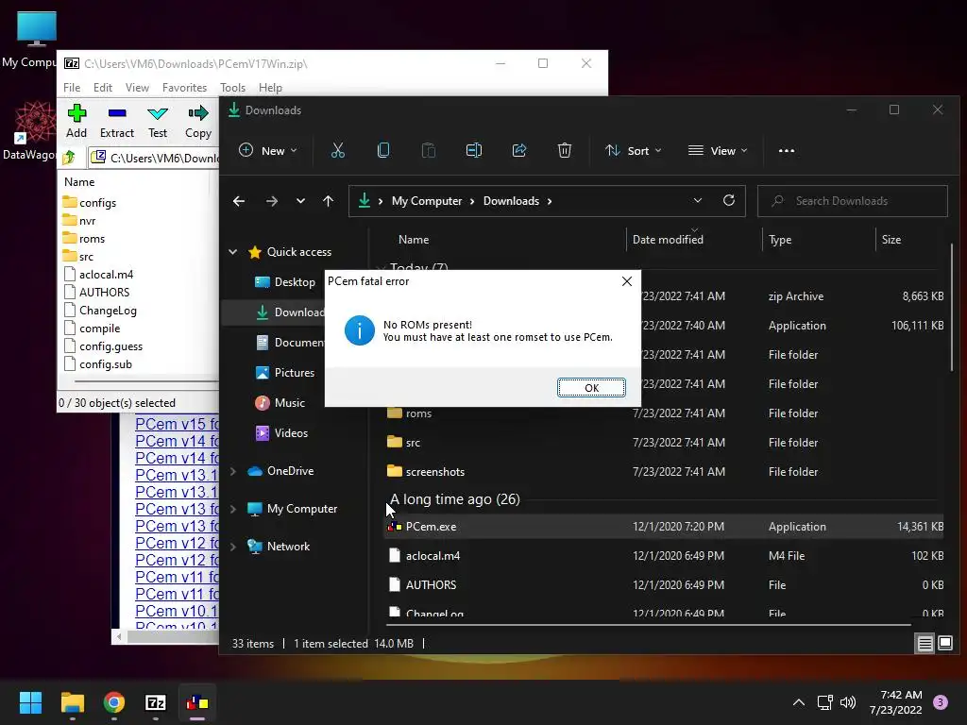This screenshot has height=725, width=967.
Task: Open recent locations dropdown chevron
Action: (300, 201)
